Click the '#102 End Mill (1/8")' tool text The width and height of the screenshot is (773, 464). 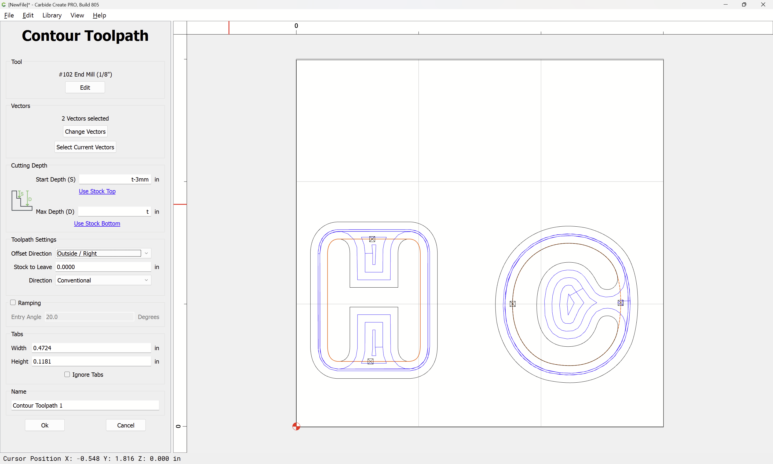[x=85, y=74]
